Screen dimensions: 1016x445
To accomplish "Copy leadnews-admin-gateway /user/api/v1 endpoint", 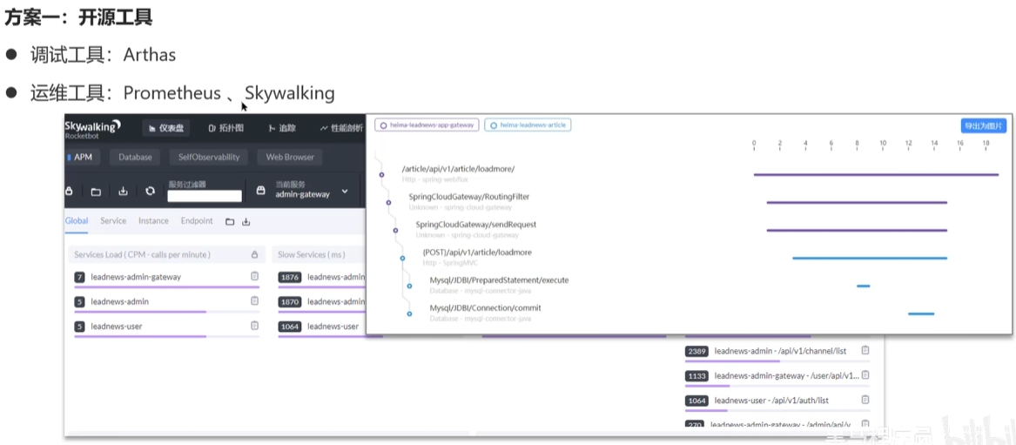I will click(x=865, y=374).
